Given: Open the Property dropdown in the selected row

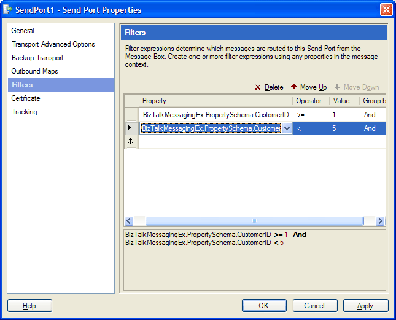Looking at the screenshot, I should point(287,128).
